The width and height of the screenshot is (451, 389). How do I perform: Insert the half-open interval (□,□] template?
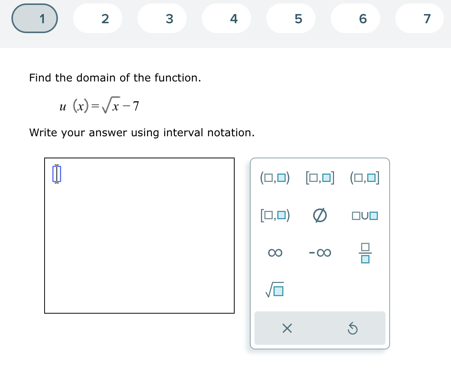[365, 177]
